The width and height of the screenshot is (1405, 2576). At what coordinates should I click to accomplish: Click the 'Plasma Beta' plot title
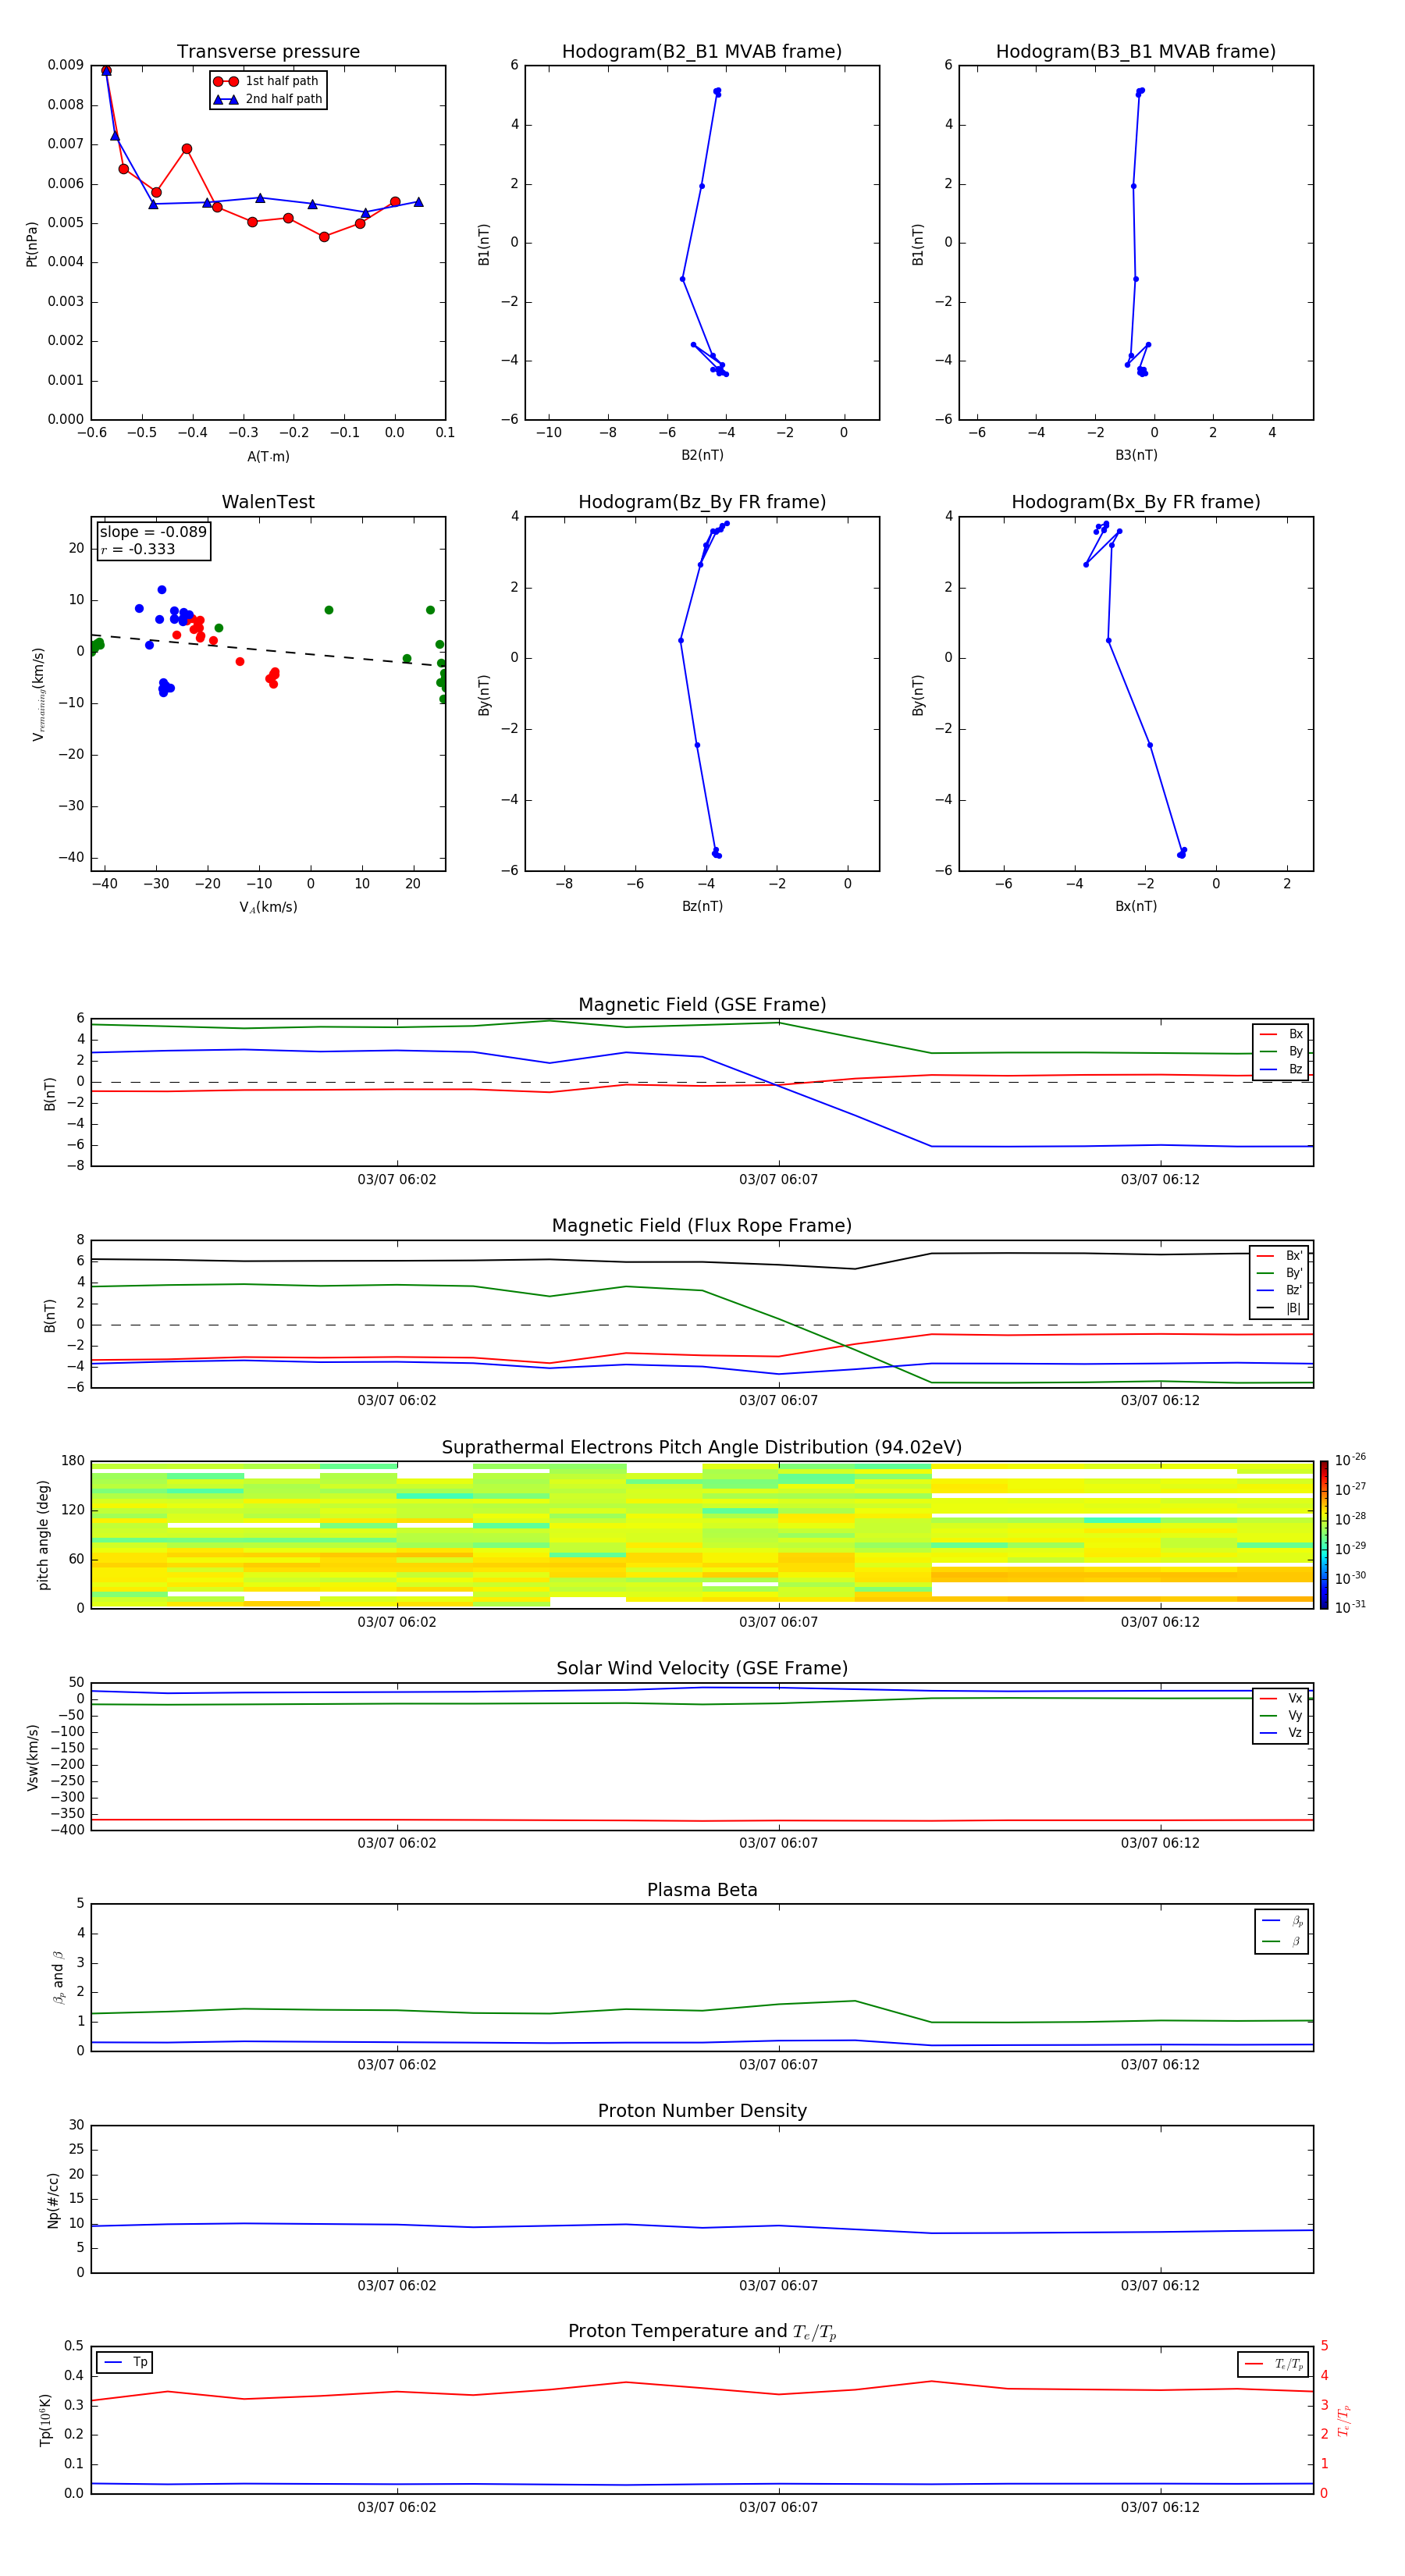[x=702, y=1891]
